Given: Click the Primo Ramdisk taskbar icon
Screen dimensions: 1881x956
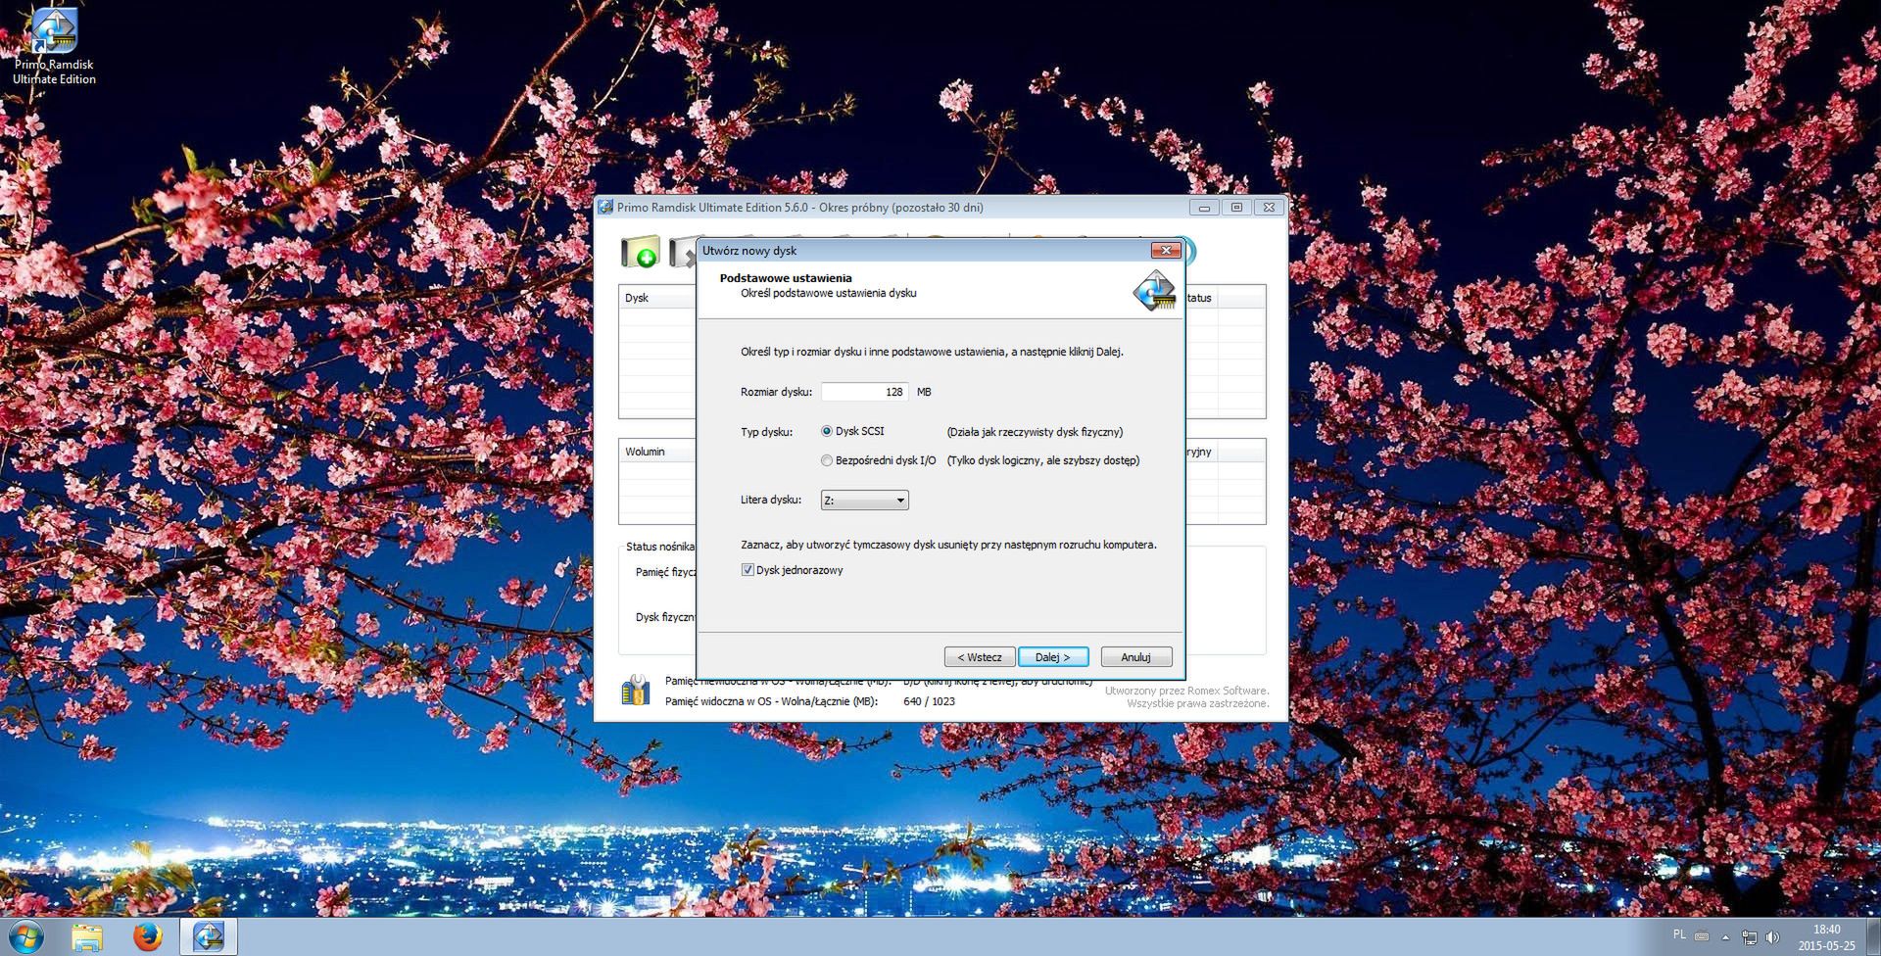Looking at the screenshot, I should 209,937.
